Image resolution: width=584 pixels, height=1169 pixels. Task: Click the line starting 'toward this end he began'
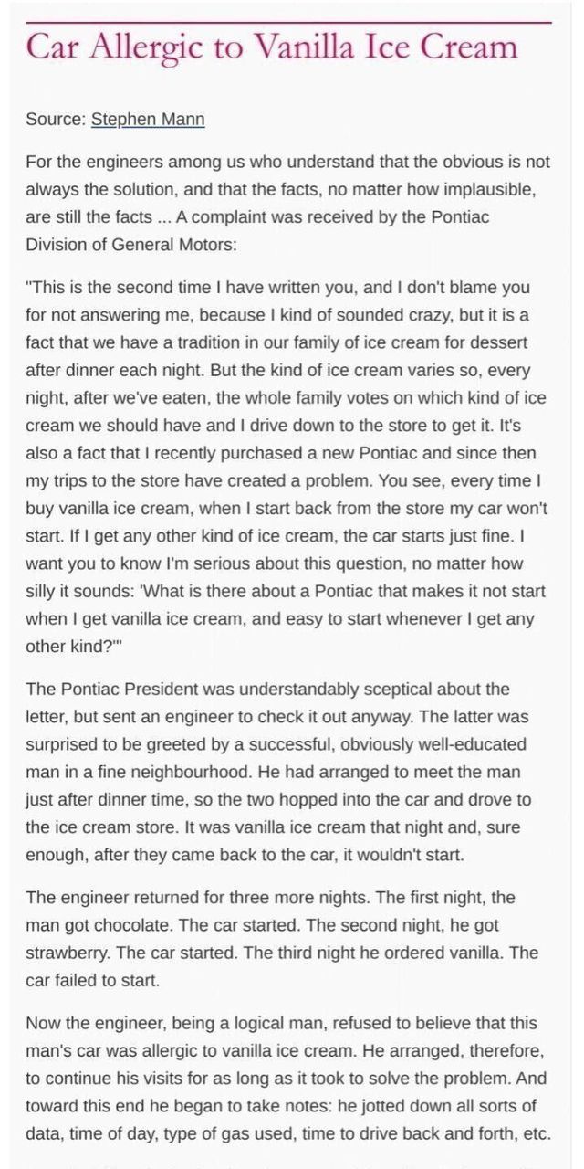[x=281, y=1106]
